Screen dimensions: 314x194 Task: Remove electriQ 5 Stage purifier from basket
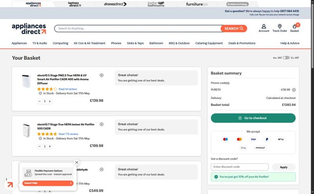click(x=102, y=75)
